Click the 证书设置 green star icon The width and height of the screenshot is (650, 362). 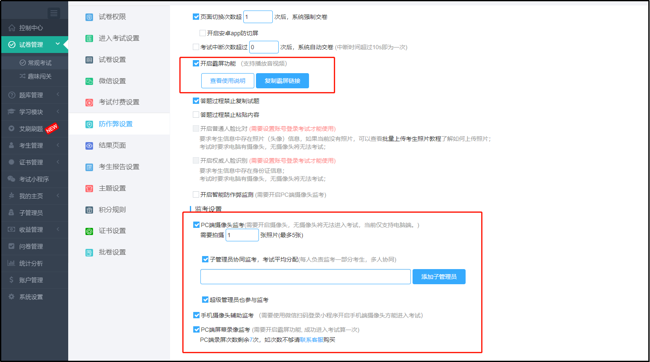[89, 231]
